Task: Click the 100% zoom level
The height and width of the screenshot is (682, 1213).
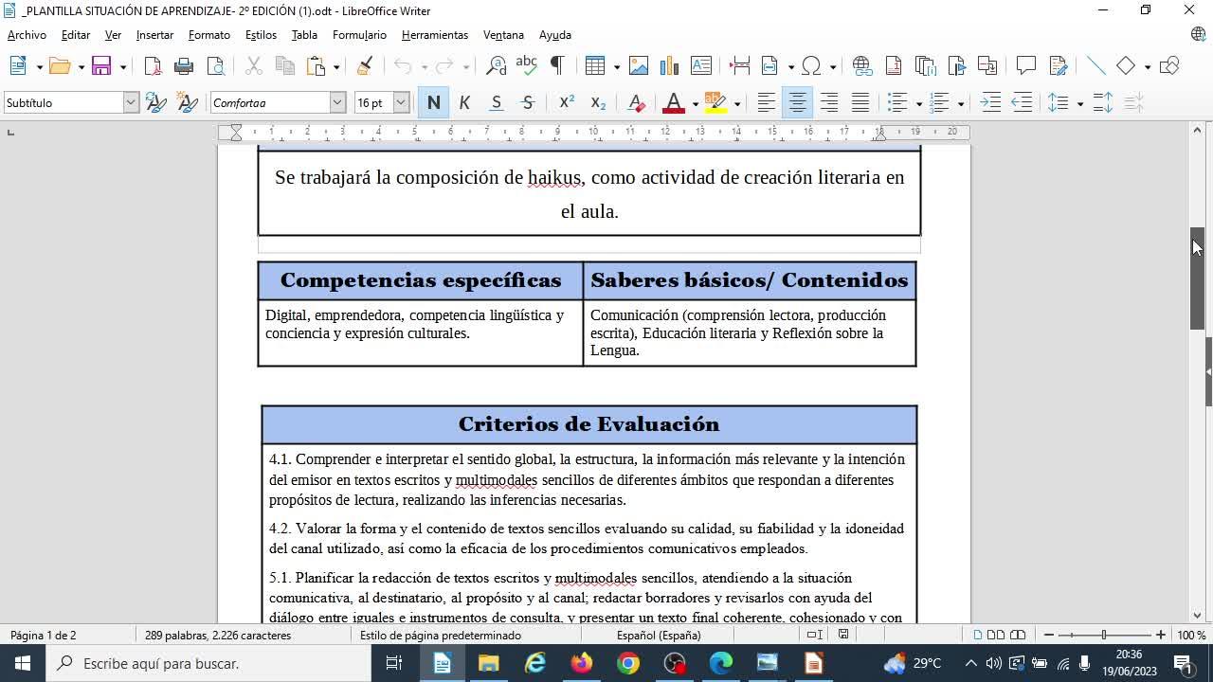Action: coord(1190,635)
